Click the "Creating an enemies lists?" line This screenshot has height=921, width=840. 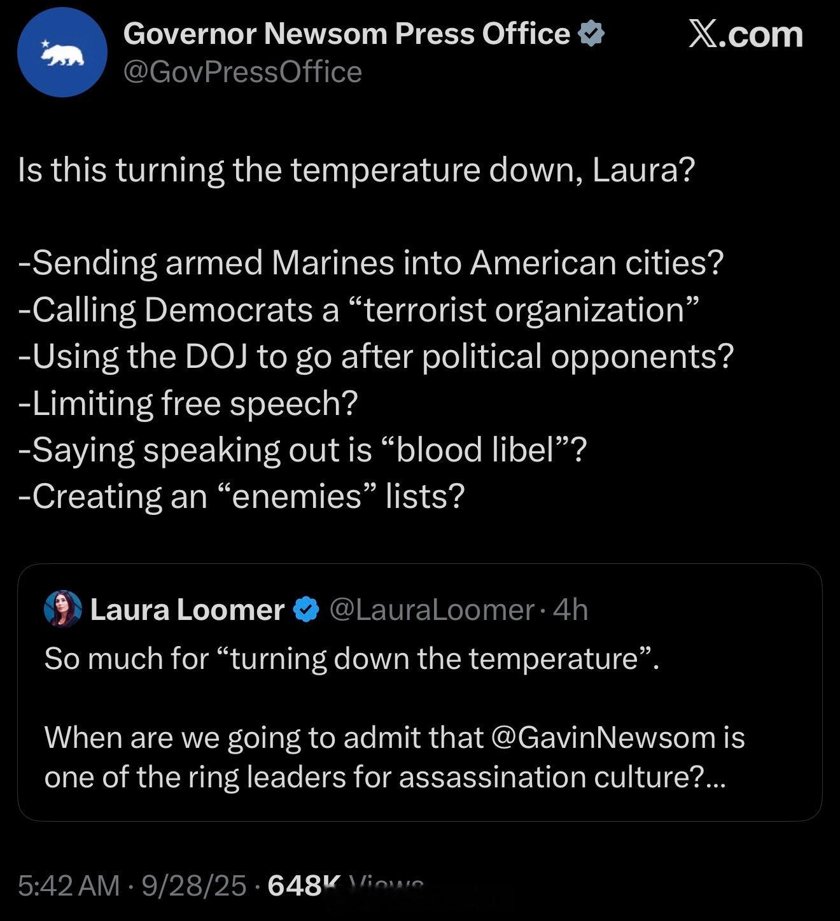tap(242, 496)
